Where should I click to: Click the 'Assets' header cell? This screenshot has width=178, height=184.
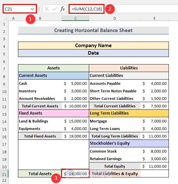pyautogui.click(x=54, y=68)
